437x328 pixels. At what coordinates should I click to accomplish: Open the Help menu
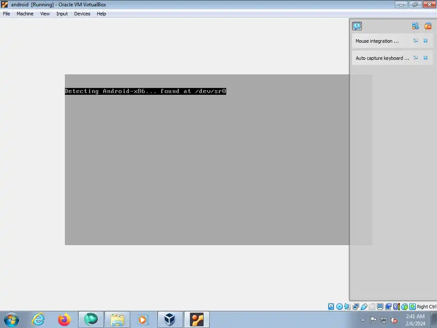point(102,14)
